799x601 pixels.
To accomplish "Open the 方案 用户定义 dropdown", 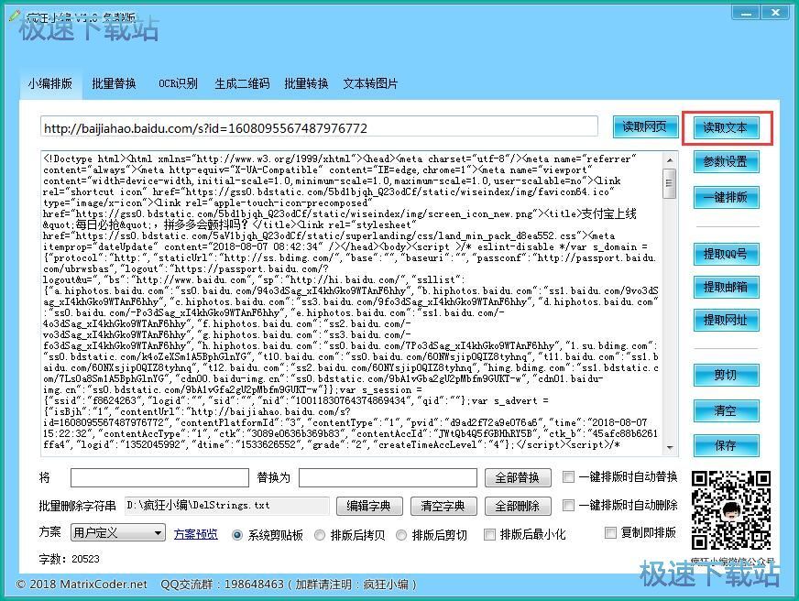I will coord(117,533).
